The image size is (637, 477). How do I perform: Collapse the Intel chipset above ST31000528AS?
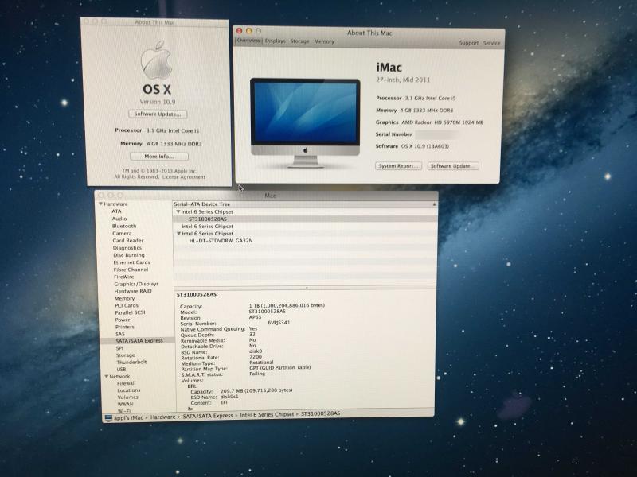(178, 212)
